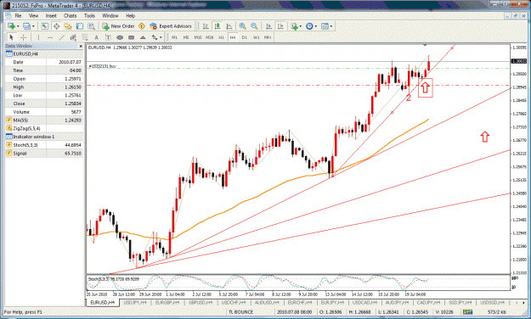
Task: Switch timeframe to M1
Action: click(x=174, y=37)
